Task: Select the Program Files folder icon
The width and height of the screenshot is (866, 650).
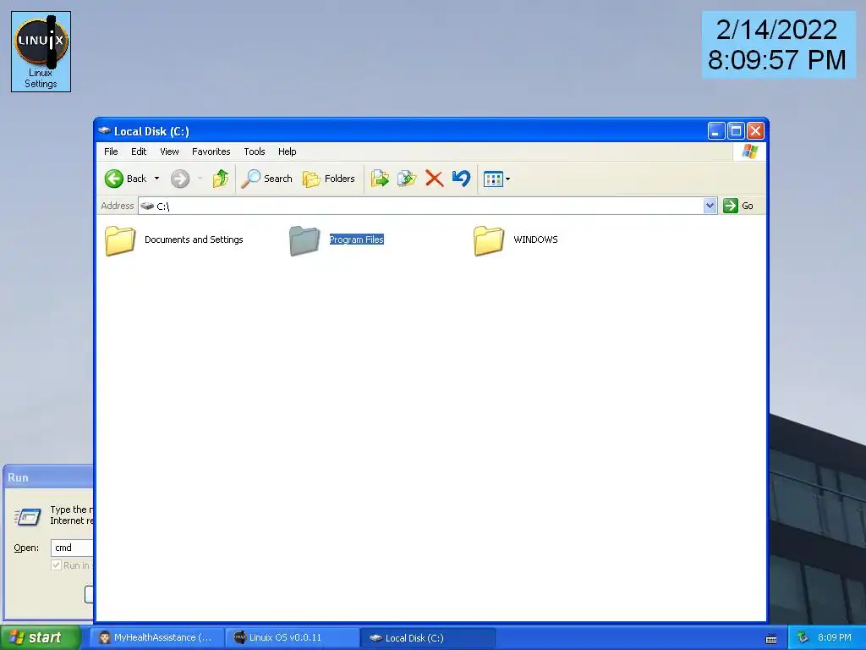Action: (x=304, y=240)
